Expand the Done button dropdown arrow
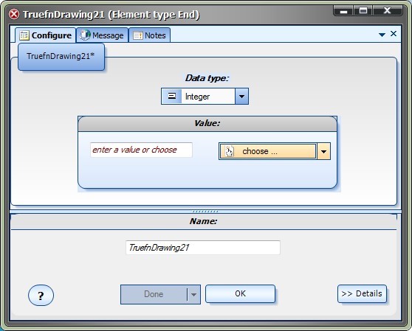This screenshot has height=331, width=412. [x=194, y=295]
